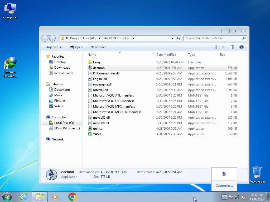The width and height of the screenshot is (270, 202).
Task: Launch Google Chrome from taskbar
Action: (x=72, y=197)
